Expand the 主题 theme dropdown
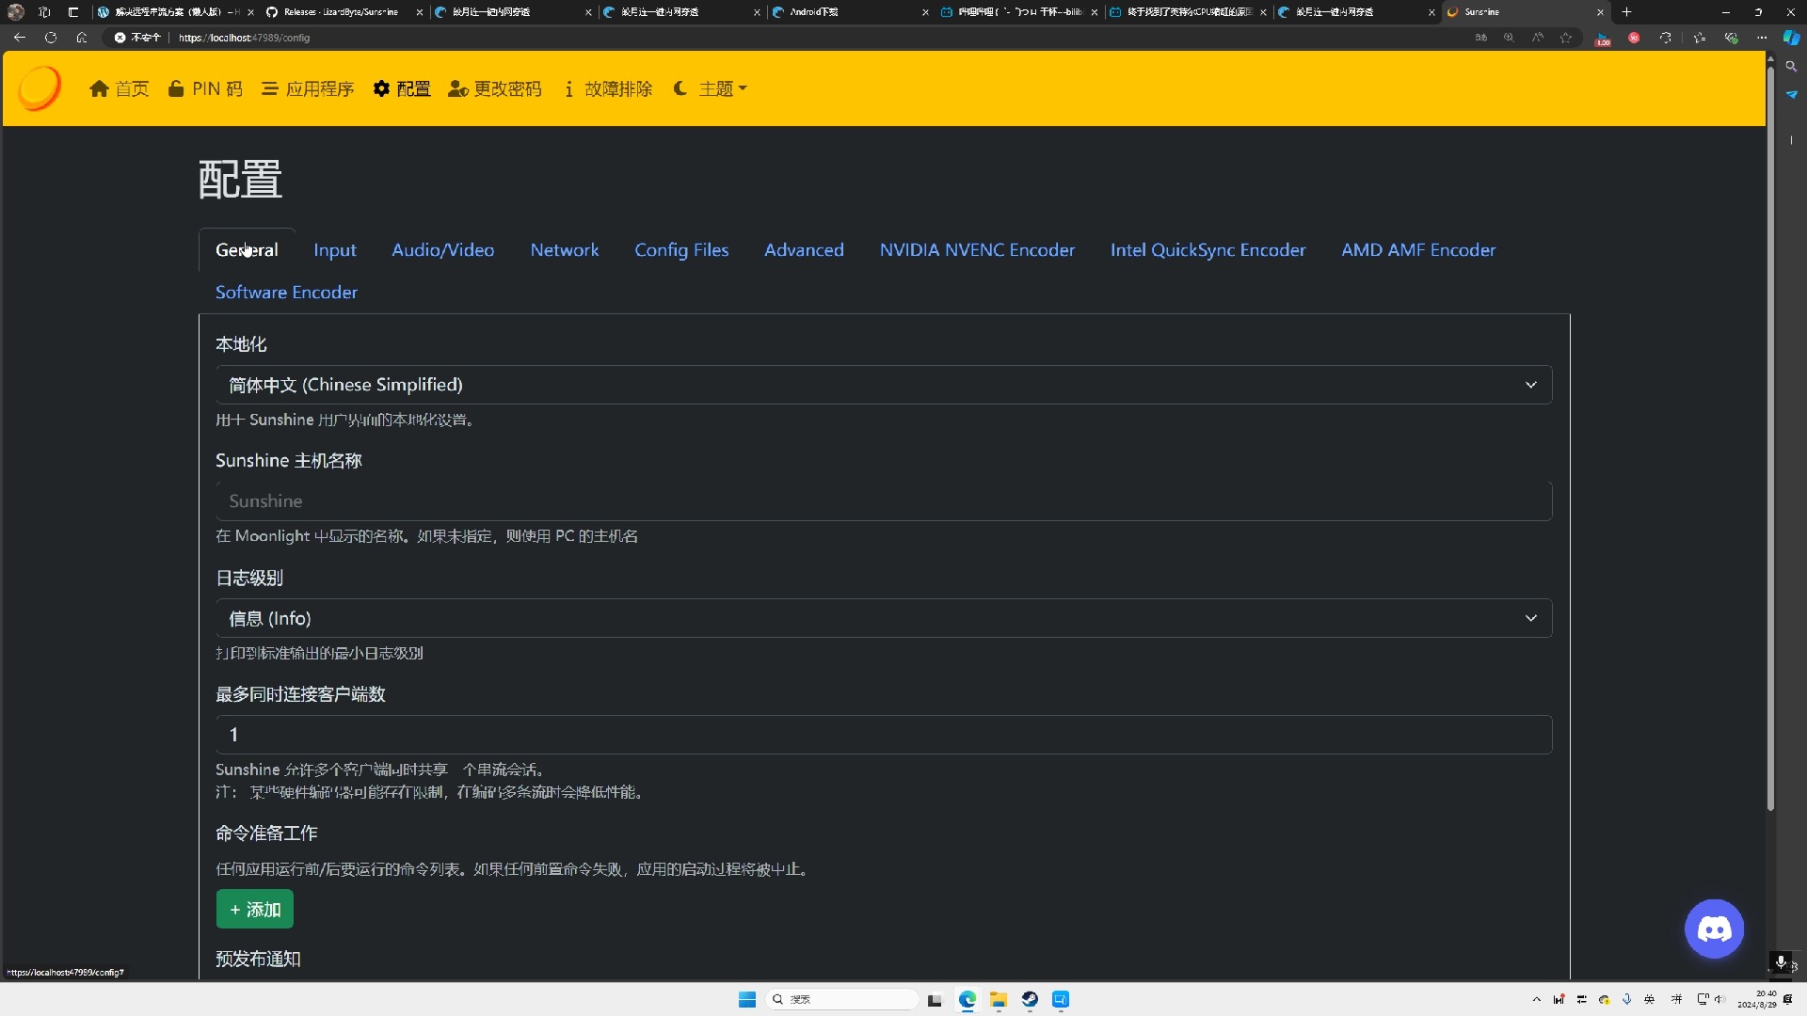 pyautogui.click(x=711, y=88)
